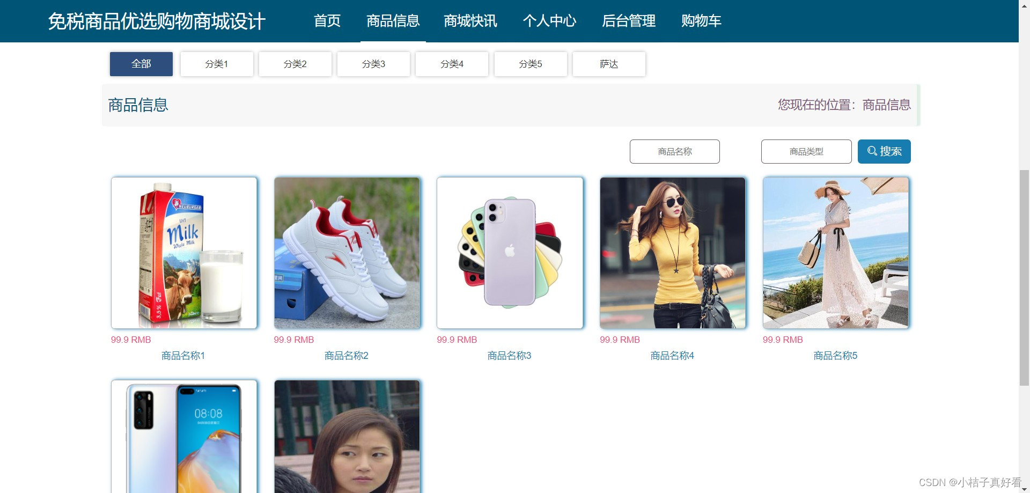
Task: Click the 99.9 RMB price above 商品名称1
Action: coord(131,340)
